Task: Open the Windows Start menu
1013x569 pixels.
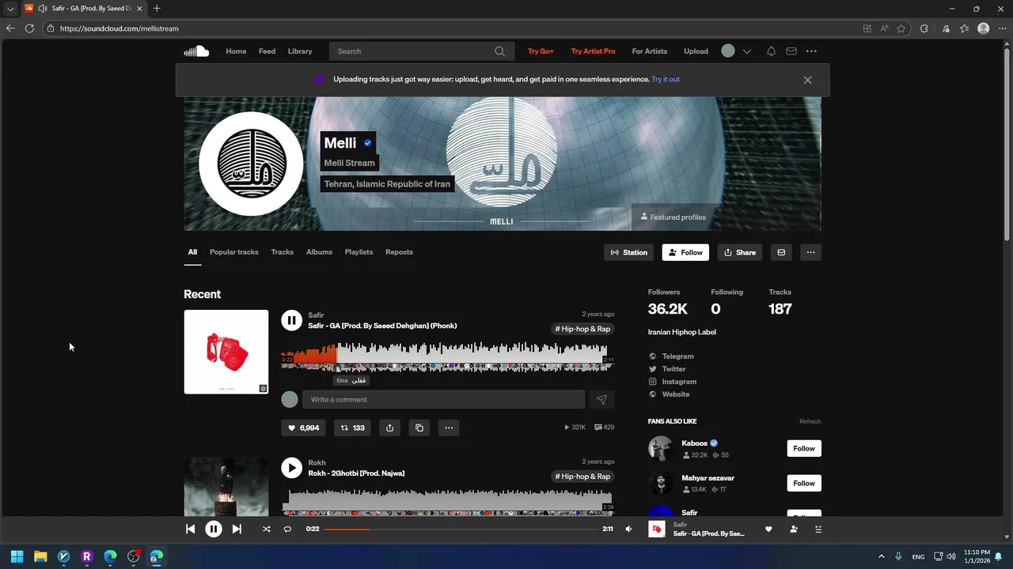Action: (x=17, y=556)
